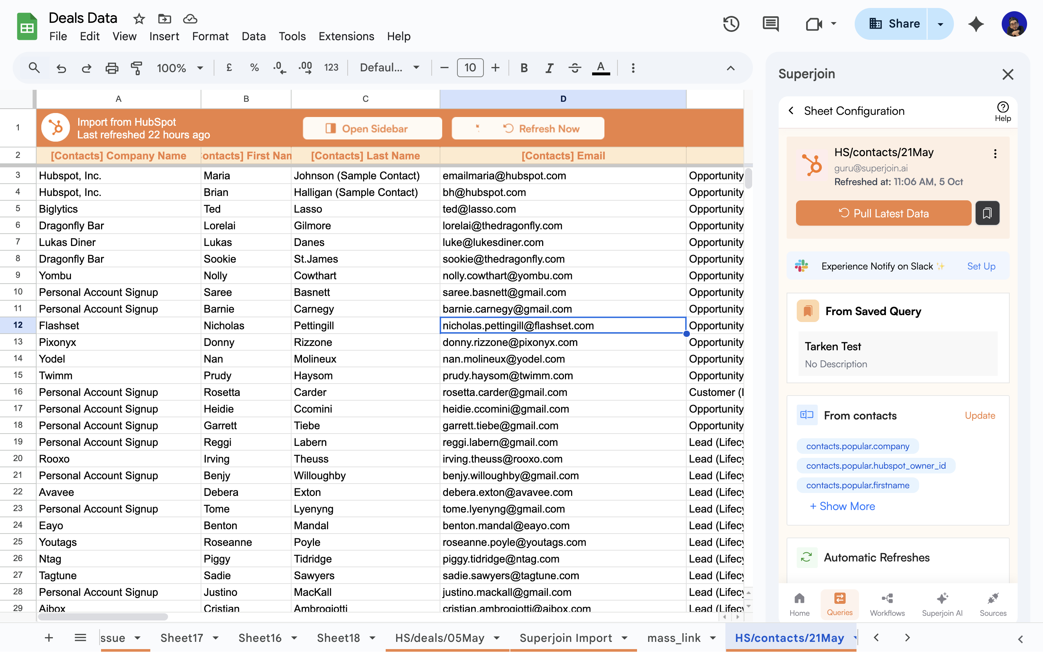The image size is (1043, 652).
Task: Open the zoom 100% dropdown
Action: (179, 68)
